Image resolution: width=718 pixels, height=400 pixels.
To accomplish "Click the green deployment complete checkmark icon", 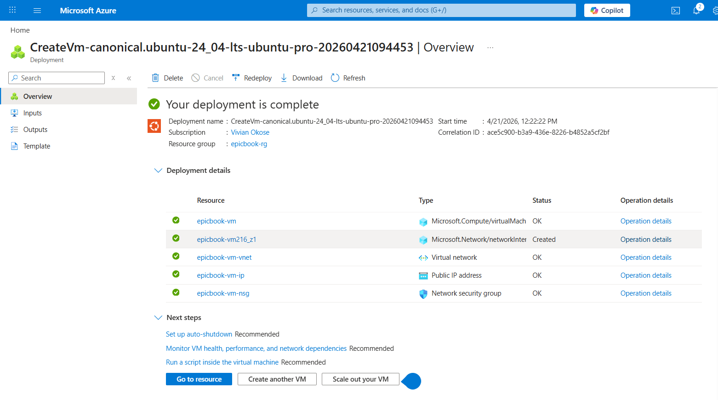I will [x=154, y=104].
